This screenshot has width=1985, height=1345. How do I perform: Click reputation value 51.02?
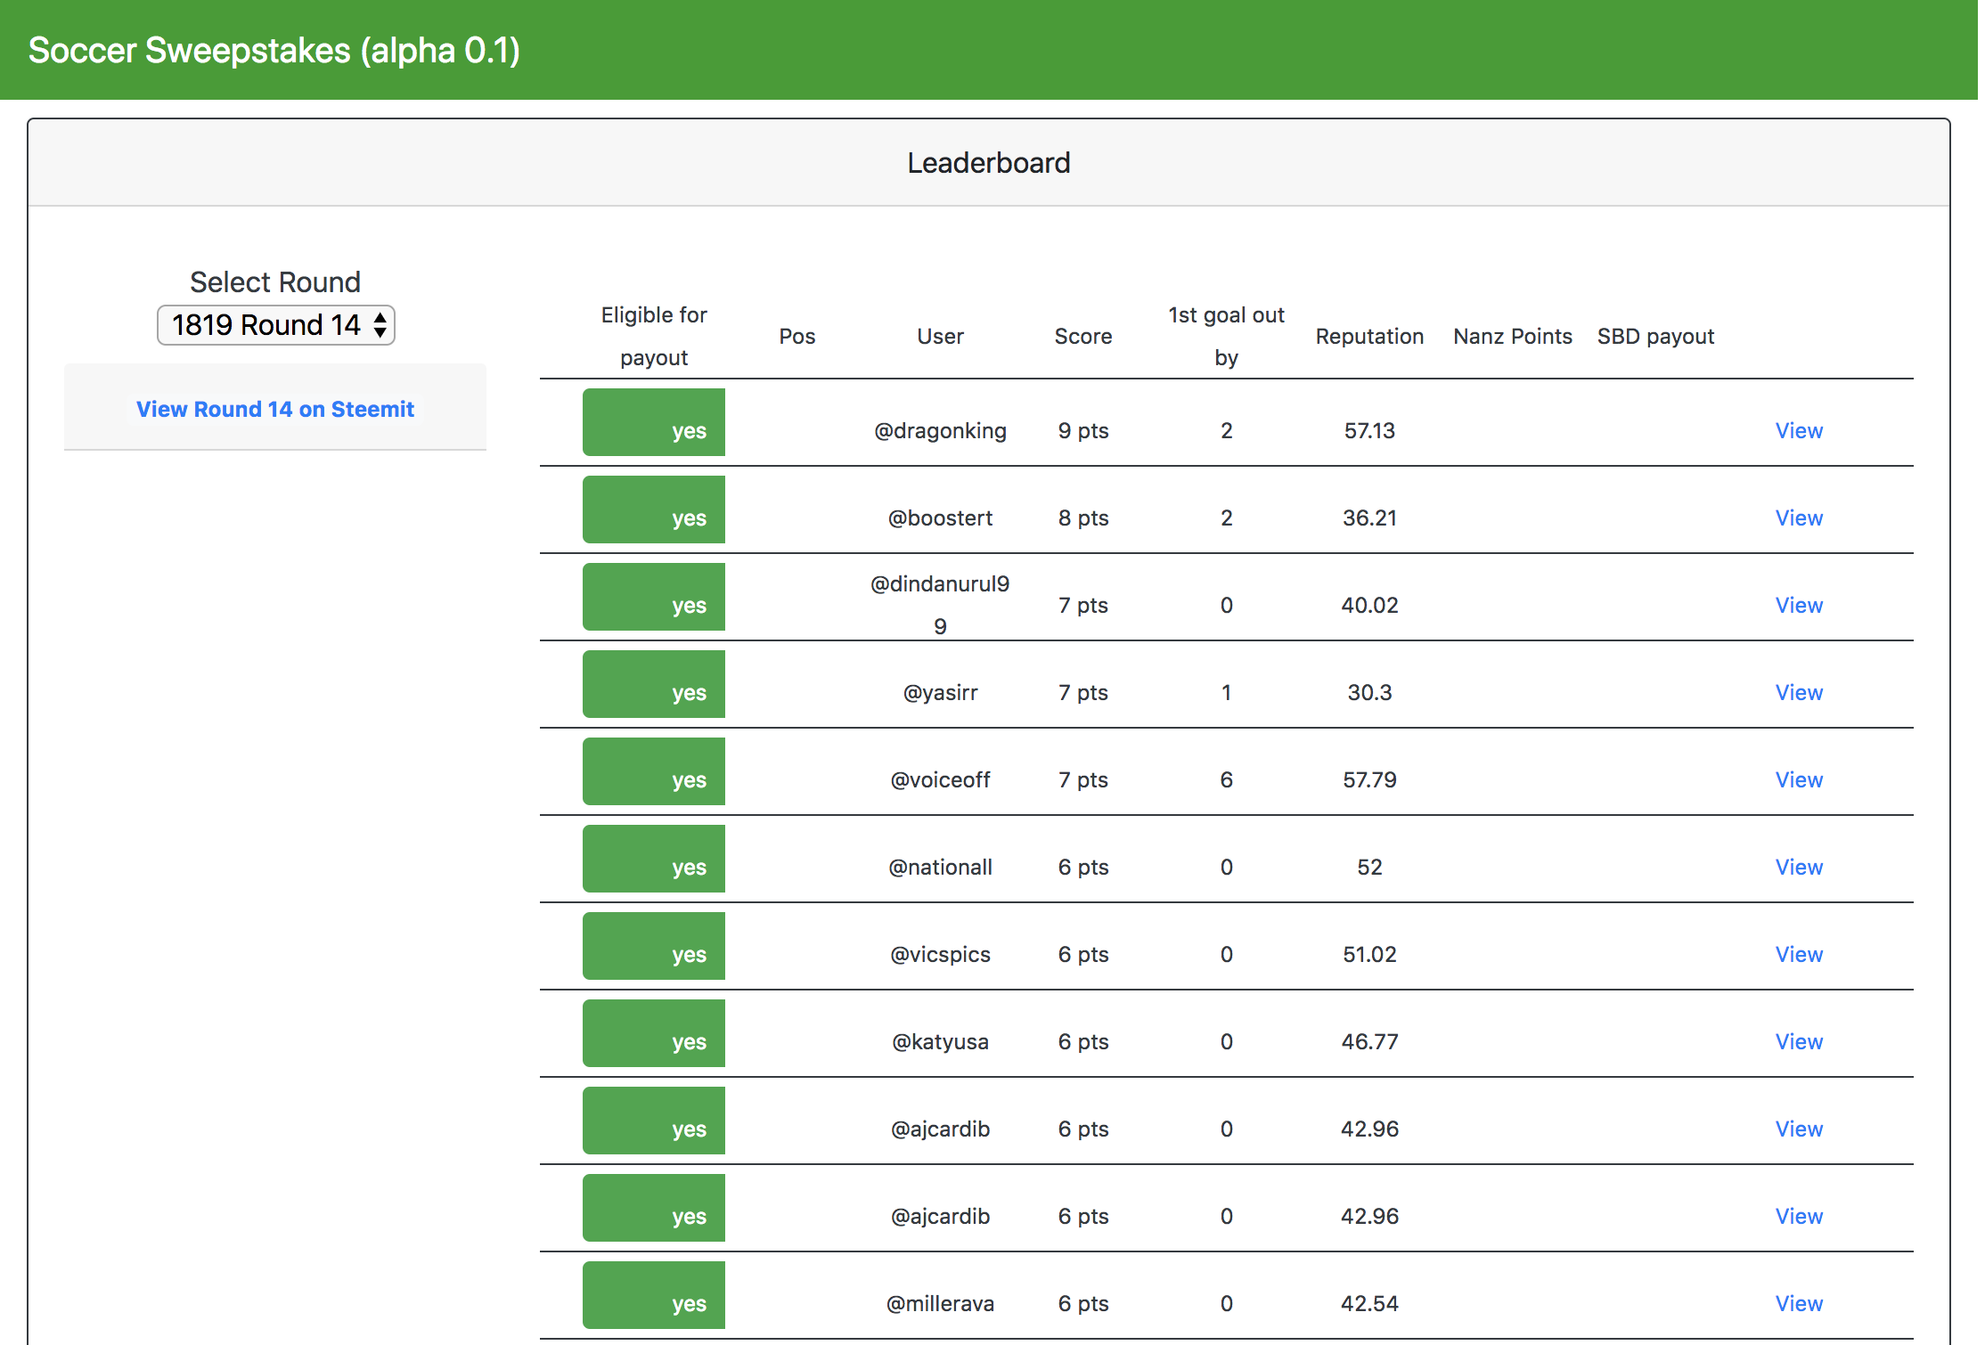1369,954
